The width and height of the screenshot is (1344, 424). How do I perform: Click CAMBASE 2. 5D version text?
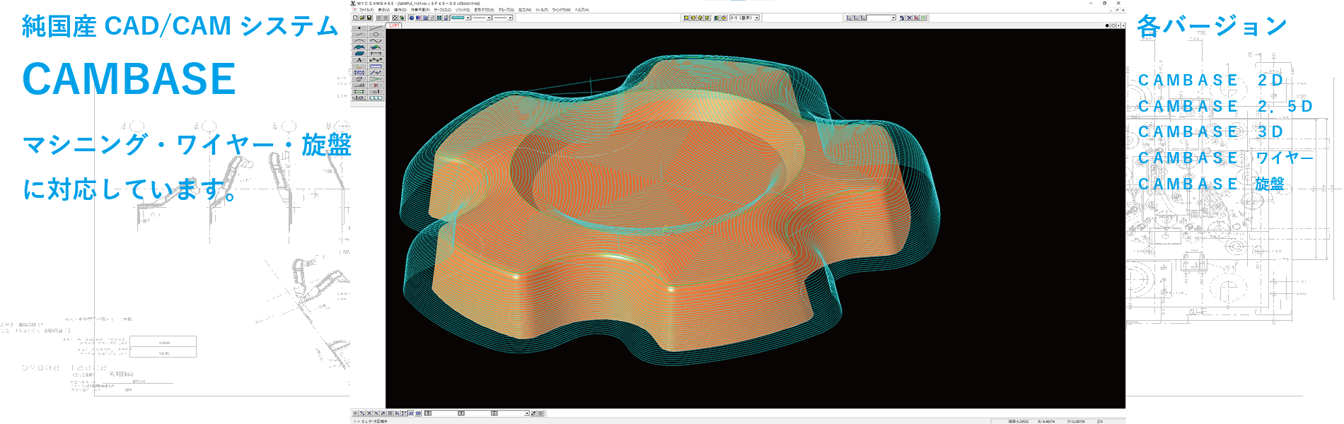click(x=1225, y=107)
